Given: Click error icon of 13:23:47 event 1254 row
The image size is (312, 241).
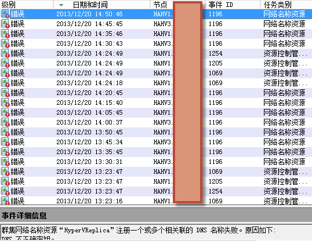Looking at the screenshot, I should (x=5, y=191).
